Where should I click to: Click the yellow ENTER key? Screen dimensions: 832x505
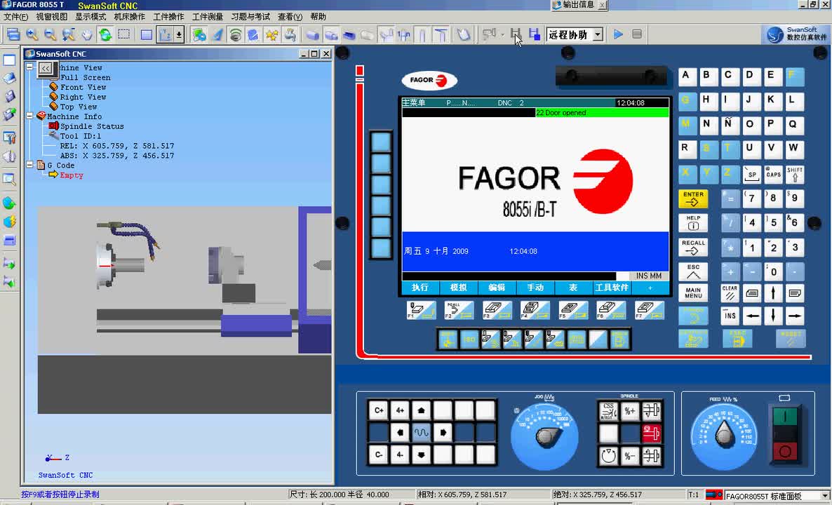[x=693, y=198]
